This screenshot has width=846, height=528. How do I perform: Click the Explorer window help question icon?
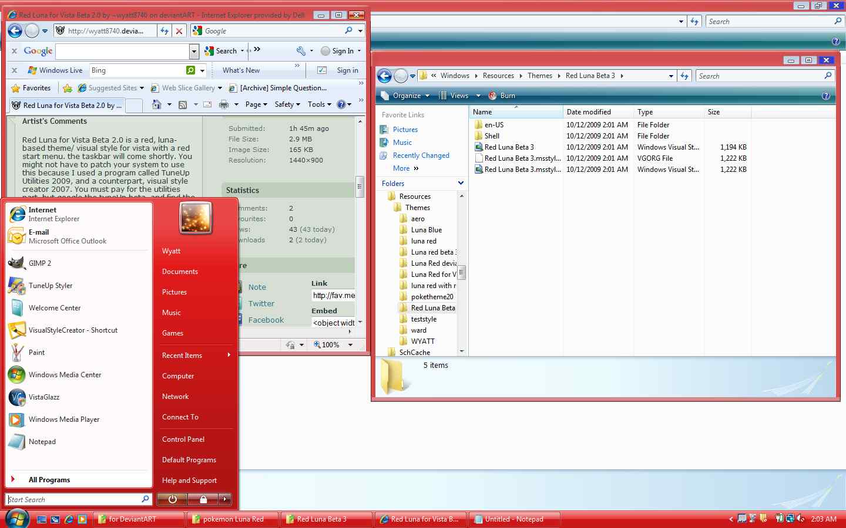pyautogui.click(x=825, y=96)
